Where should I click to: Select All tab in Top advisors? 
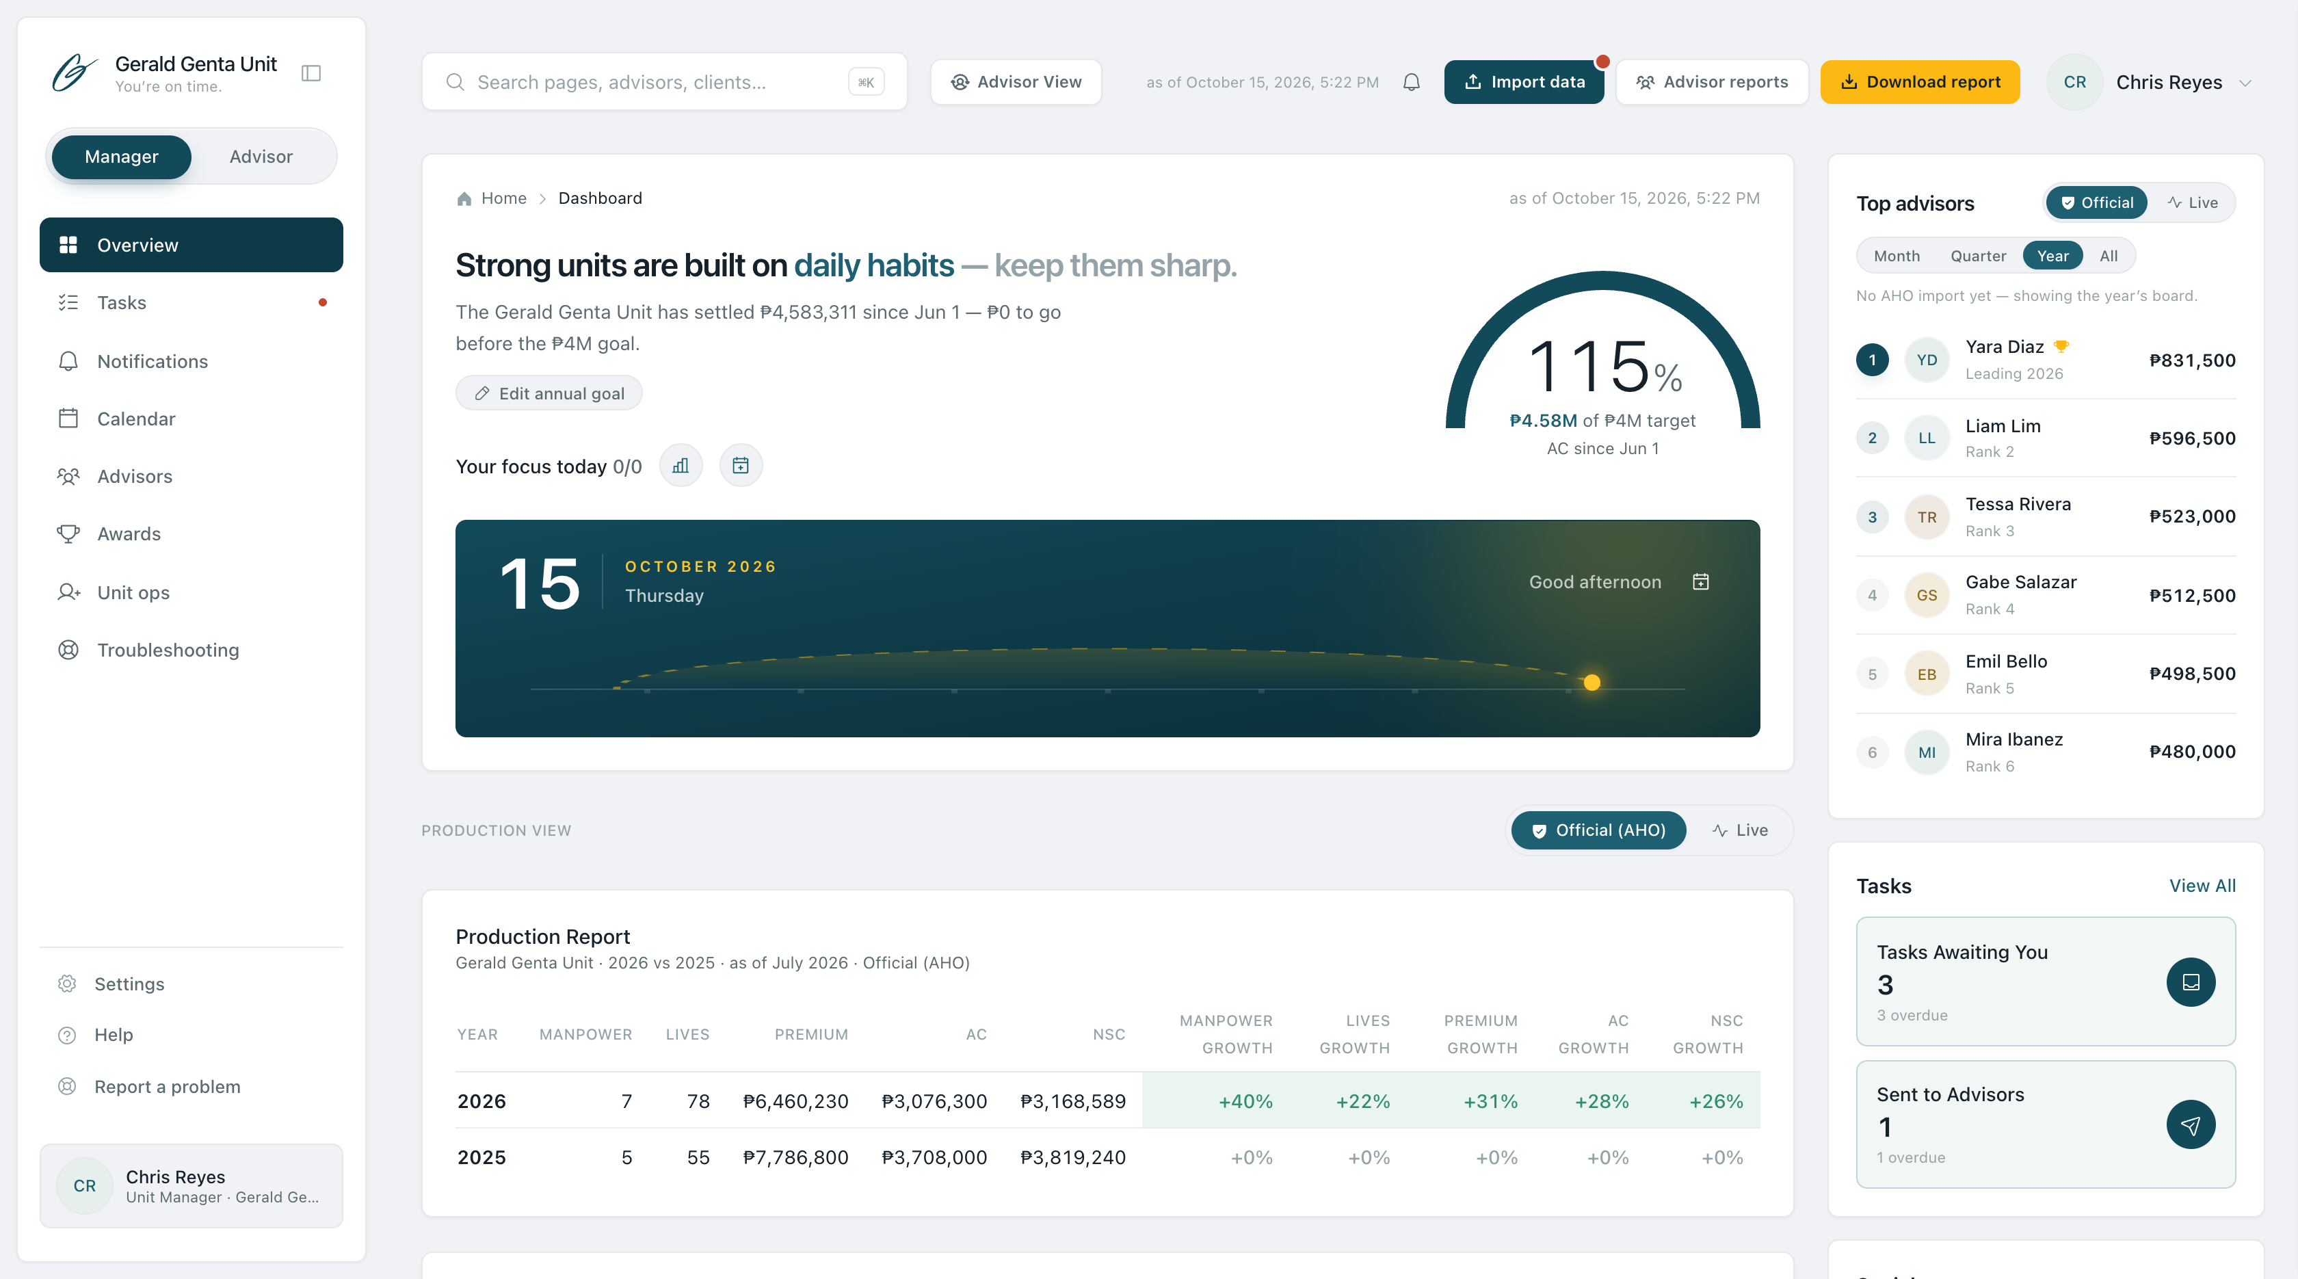click(x=2108, y=256)
